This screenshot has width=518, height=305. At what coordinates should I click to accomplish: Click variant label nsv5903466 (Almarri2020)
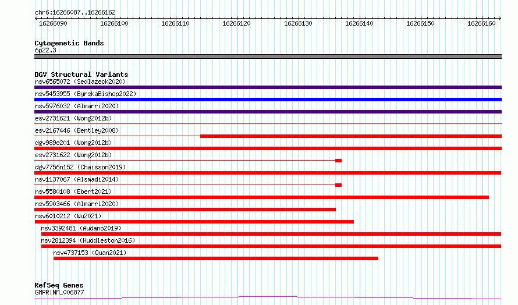[77, 204]
